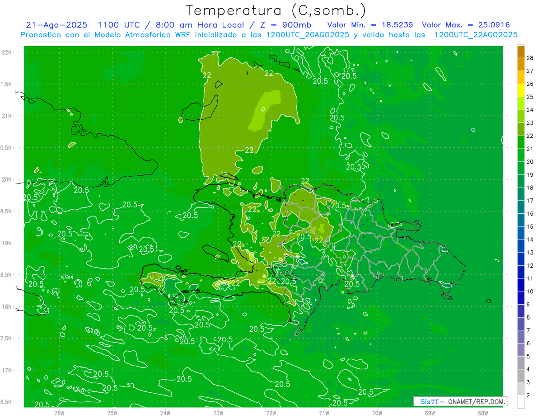The height and width of the screenshot is (419, 542).
Task: Click the 19N latitude axis label
Action: (7, 243)
